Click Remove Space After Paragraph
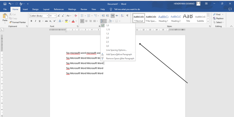This screenshot has width=234, height=117. pyautogui.click(x=118, y=59)
